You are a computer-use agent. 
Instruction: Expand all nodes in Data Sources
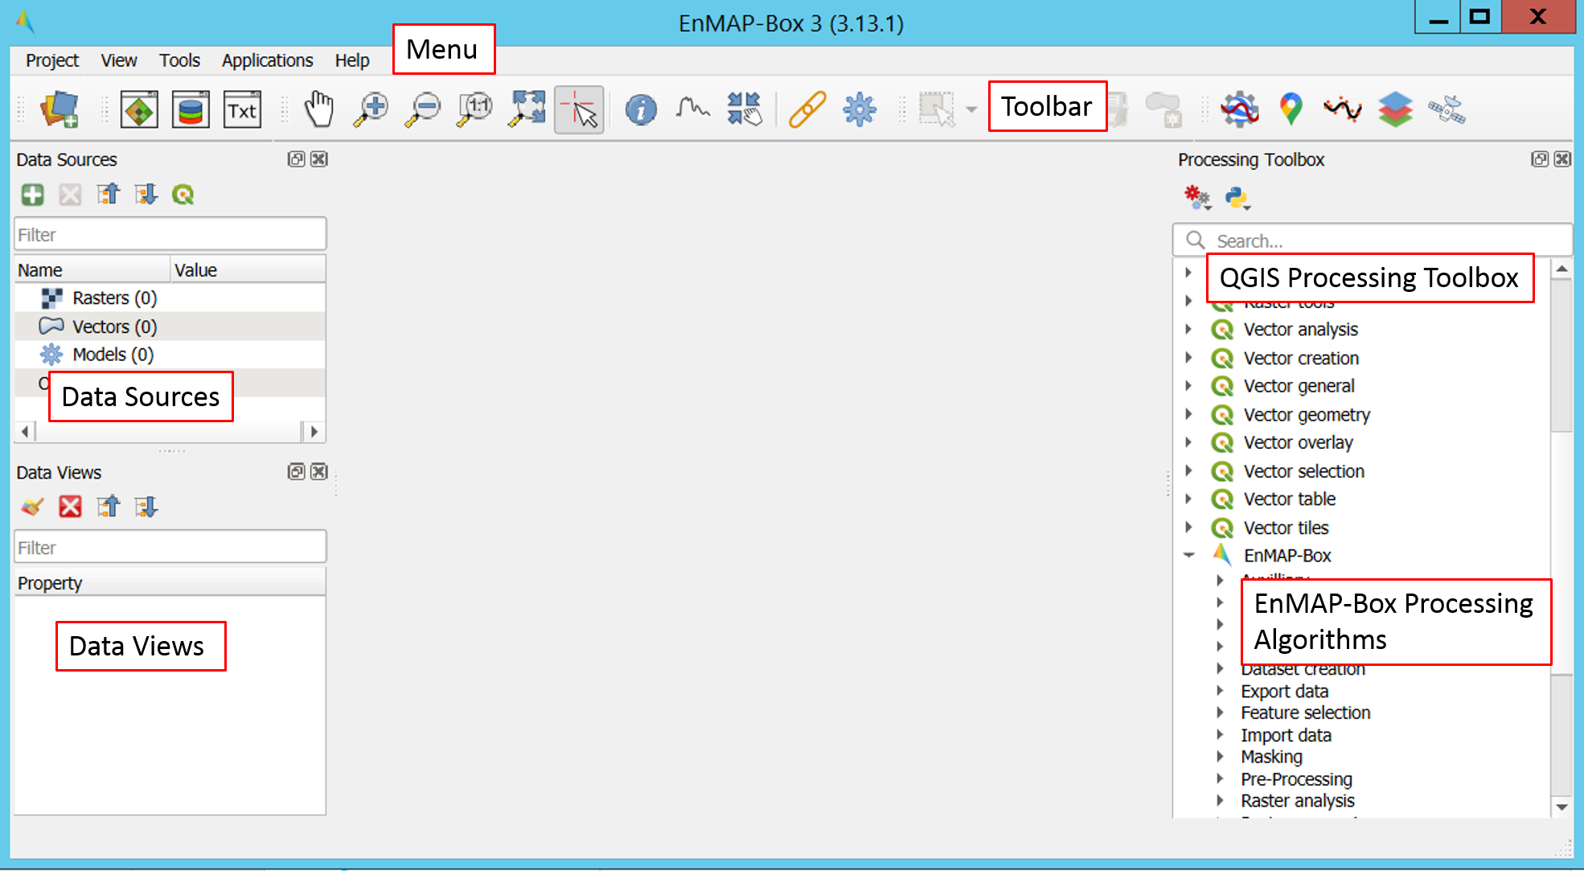(x=146, y=195)
